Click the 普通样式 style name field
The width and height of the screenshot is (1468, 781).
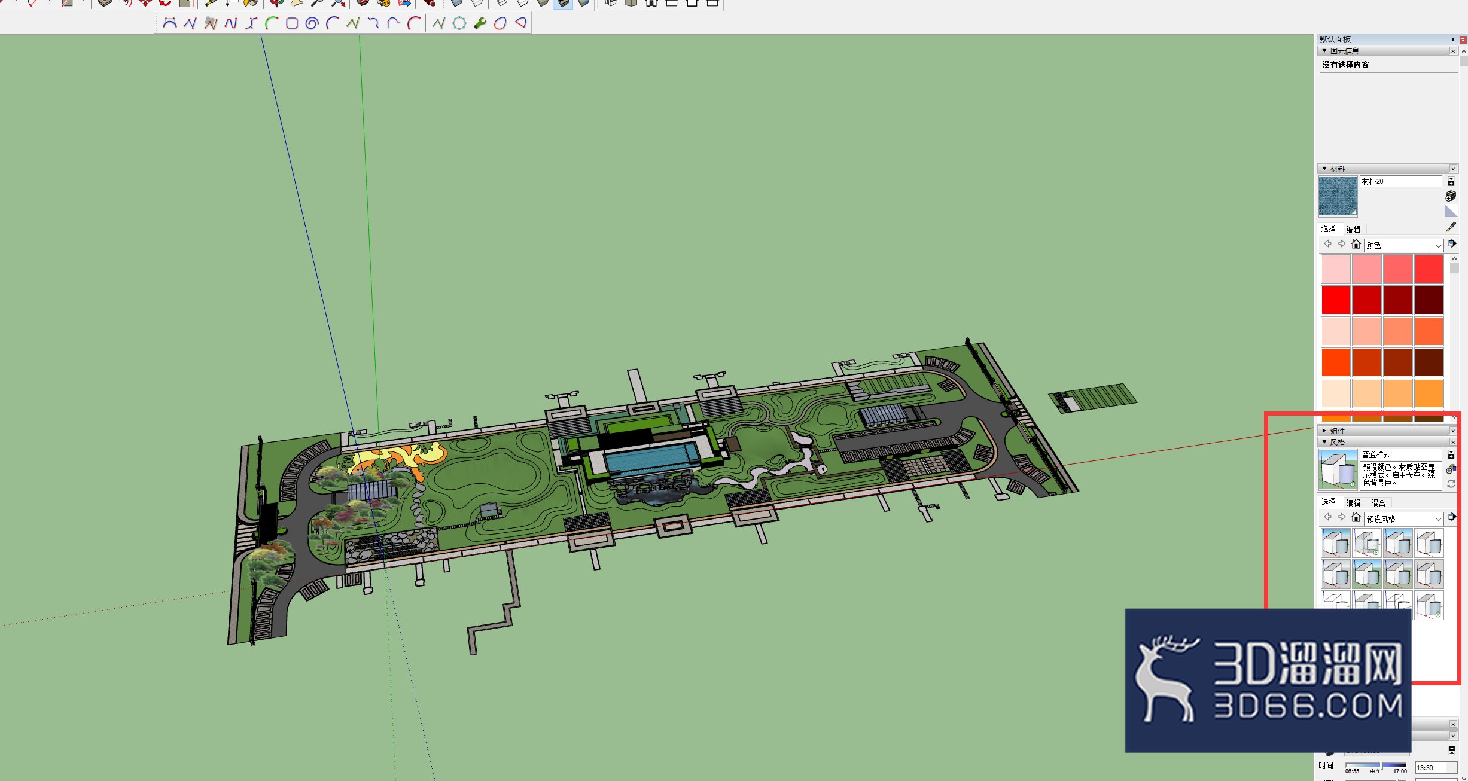[x=1400, y=454]
